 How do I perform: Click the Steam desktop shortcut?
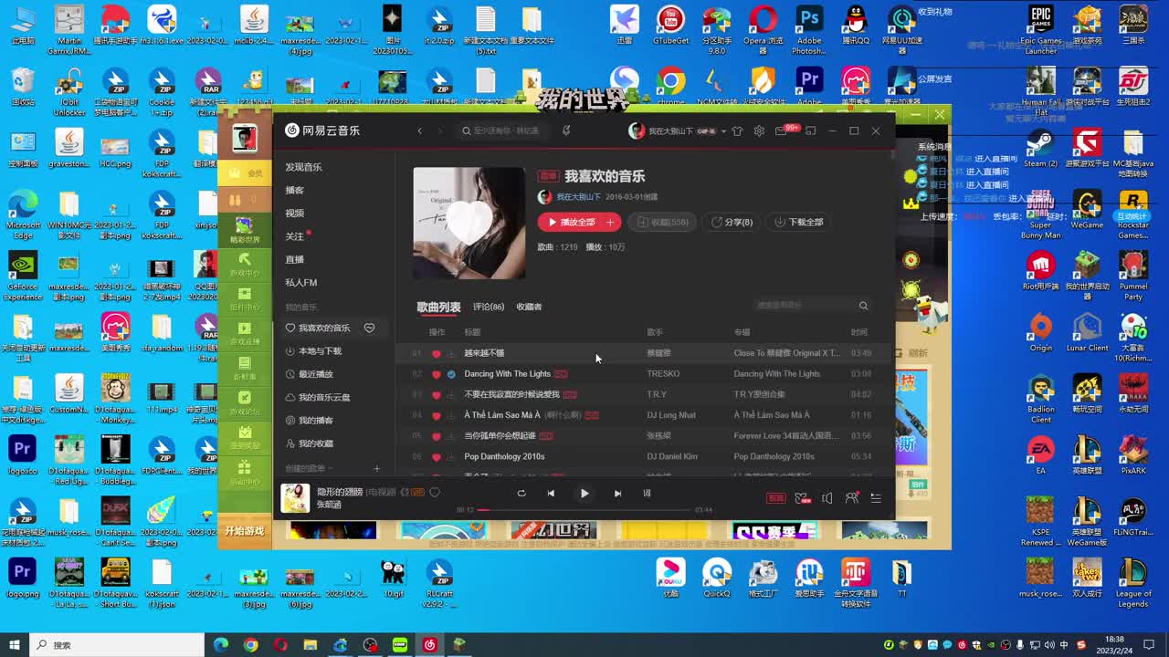pos(1040,148)
